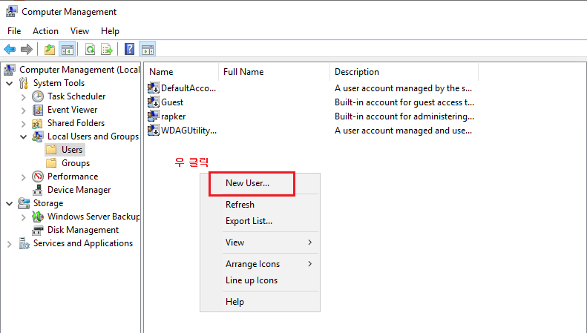Expand the Performance node

point(24,177)
